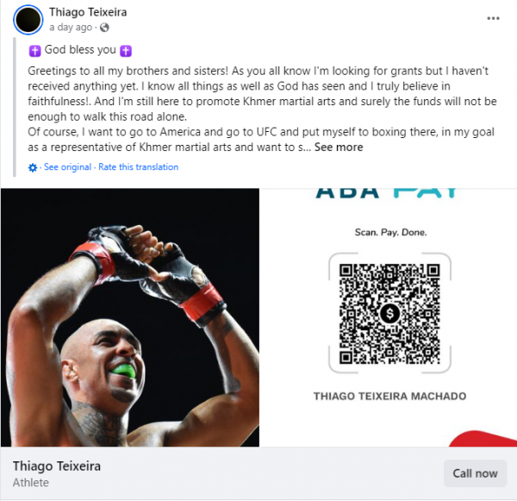The image size is (517, 501).
Task: Click Rate this translation link
Action: coord(139,167)
